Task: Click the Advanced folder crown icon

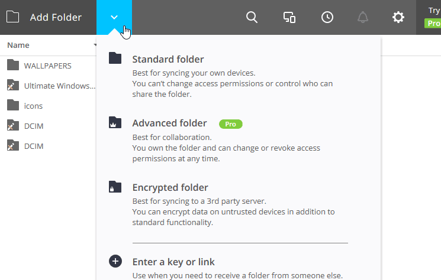Action: (x=115, y=122)
